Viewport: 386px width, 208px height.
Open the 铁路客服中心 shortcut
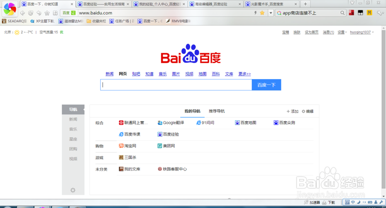coord(172,169)
